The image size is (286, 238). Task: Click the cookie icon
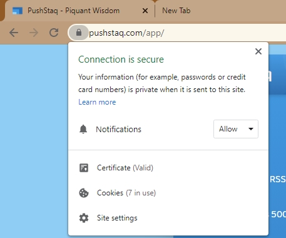point(84,193)
